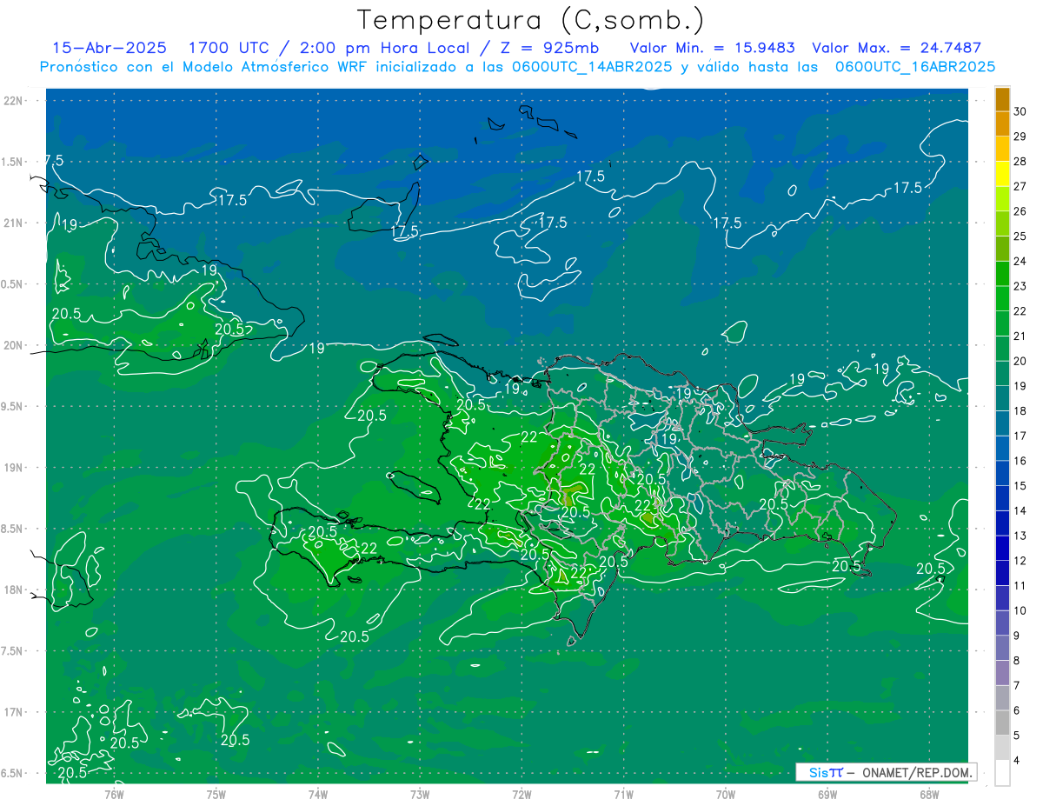Click the 70W longitude axis label

(726, 794)
